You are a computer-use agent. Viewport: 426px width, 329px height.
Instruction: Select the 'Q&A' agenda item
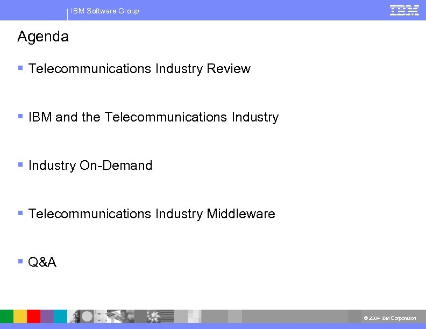(42, 262)
